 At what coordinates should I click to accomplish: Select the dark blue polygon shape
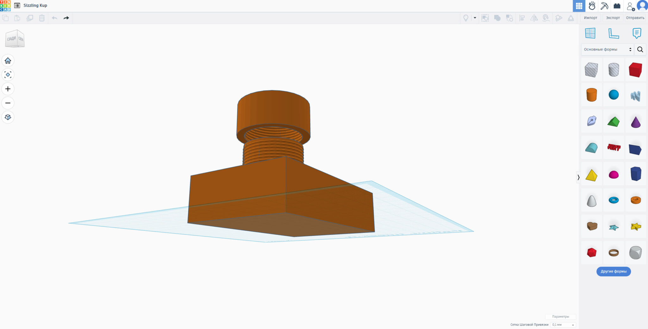pos(635,174)
